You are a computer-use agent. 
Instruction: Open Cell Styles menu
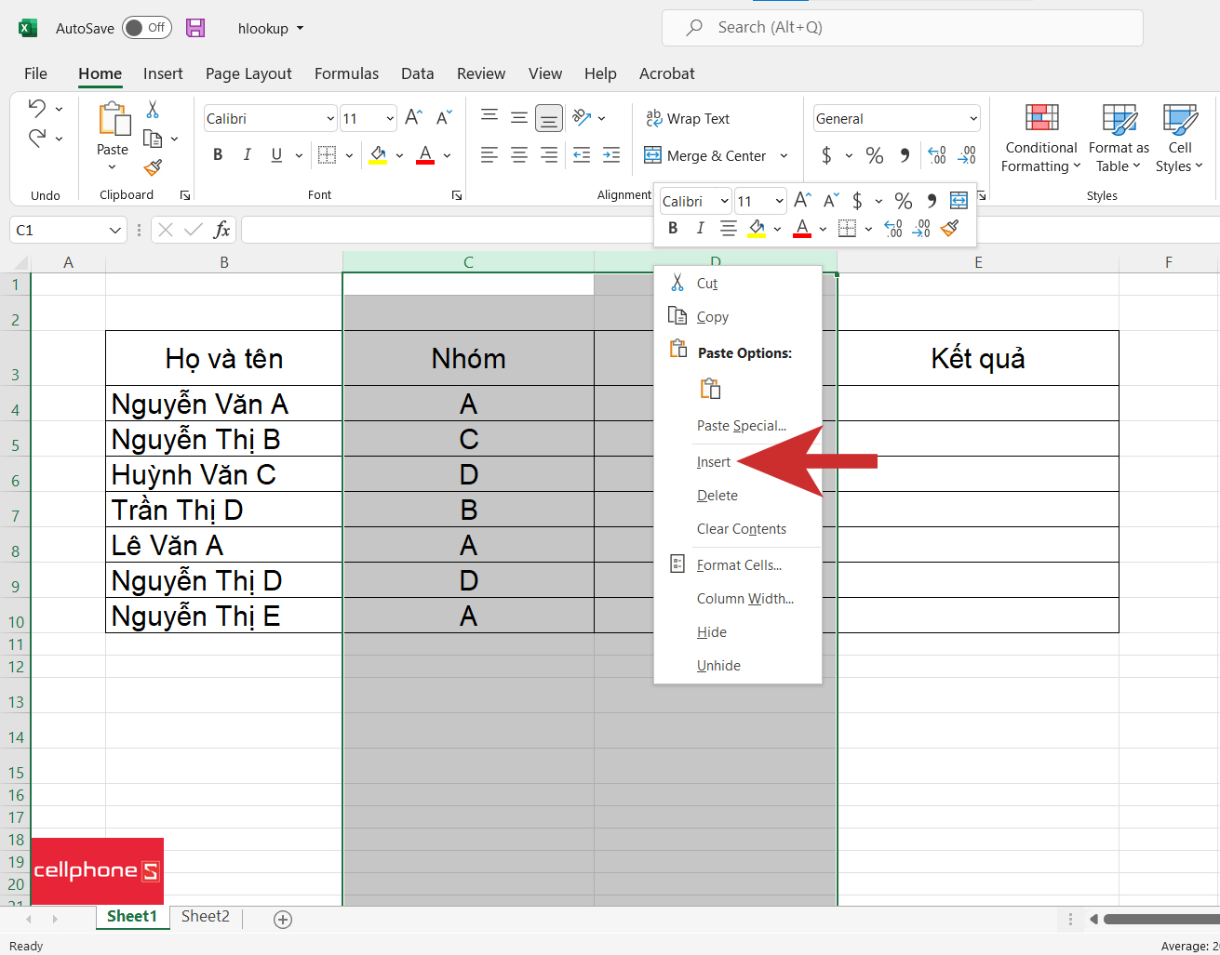point(1179,139)
